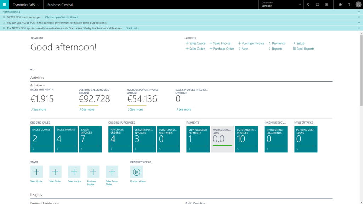Viewport: 363px width, 204px height.
Task: Expand the Payments actions menu
Action: [x=277, y=43]
